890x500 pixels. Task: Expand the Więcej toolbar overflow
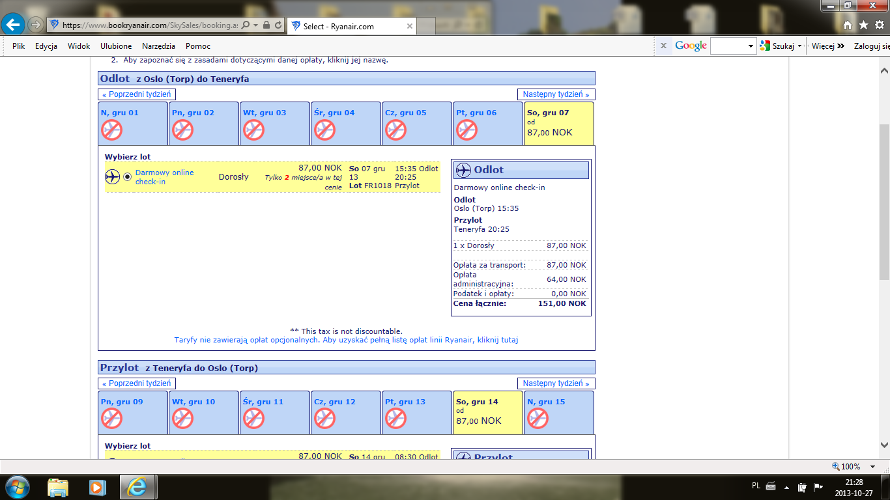[828, 46]
